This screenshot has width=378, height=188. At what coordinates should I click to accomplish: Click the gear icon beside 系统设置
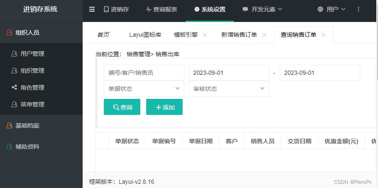pyautogui.click(x=197, y=9)
